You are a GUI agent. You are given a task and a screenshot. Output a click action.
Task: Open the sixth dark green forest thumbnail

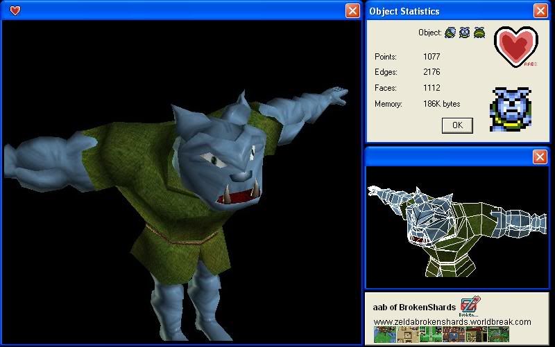[x=498, y=335]
